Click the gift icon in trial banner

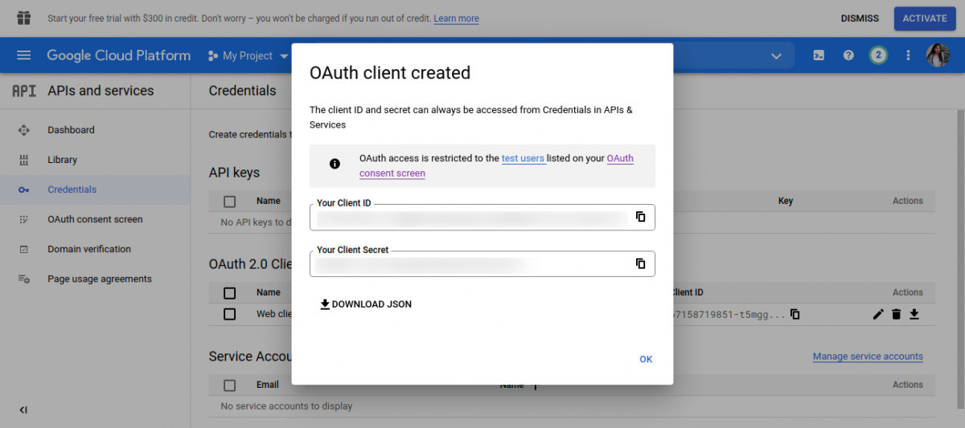tap(23, 18)
